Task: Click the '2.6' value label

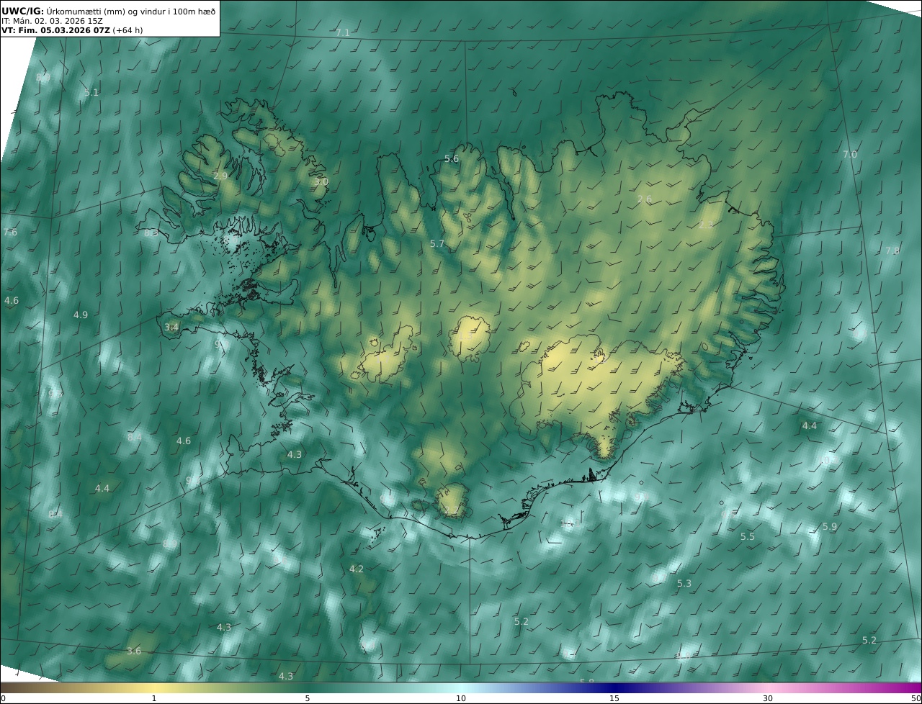Action: (645, 199)
